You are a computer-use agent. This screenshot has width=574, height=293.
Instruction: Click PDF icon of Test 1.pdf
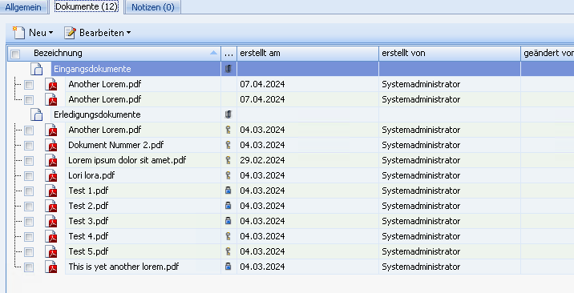point(51,191)
